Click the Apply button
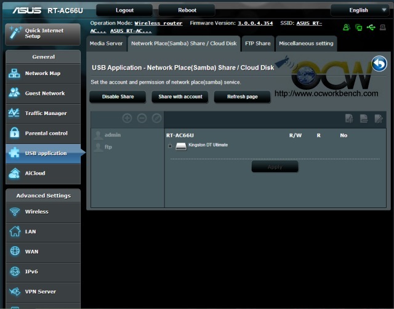This screenshot has height=309, width=394. 275,167
